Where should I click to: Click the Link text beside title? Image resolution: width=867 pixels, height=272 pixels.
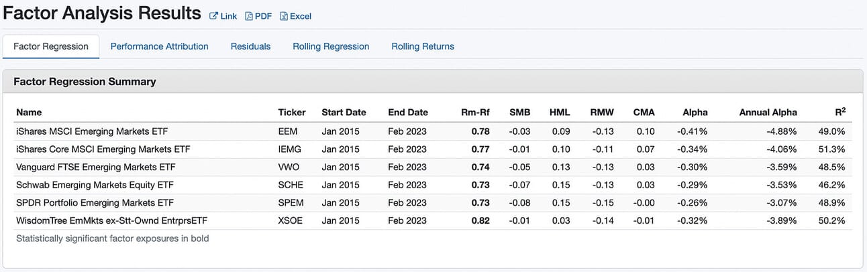pyautogui.click(x=229, y=16)
